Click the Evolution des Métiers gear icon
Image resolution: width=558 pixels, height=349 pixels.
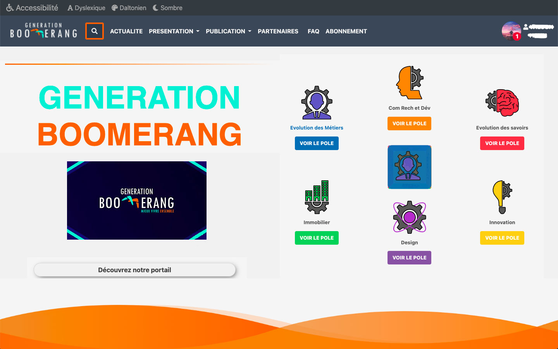[317, 102]
